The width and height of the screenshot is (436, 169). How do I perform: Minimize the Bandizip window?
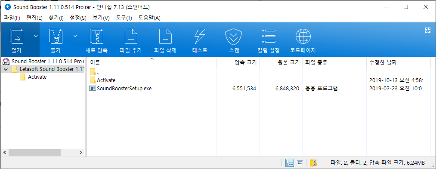386,7
